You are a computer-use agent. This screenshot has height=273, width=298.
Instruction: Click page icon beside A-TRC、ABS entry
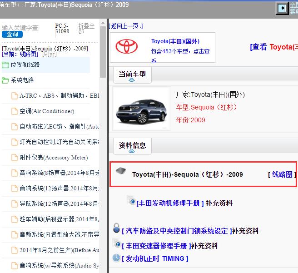15,96
